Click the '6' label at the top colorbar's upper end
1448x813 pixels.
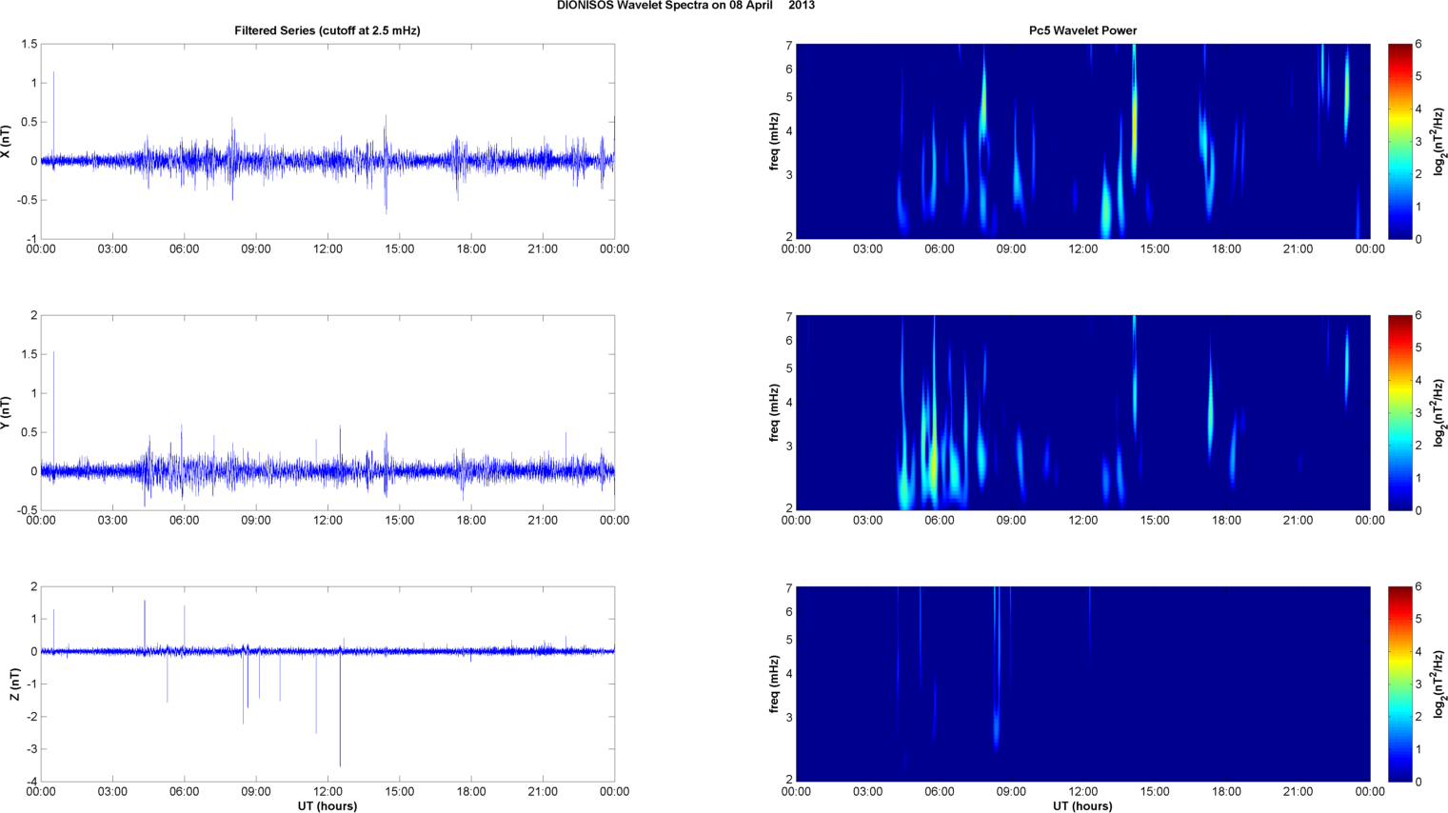pyautogui.click(x=1418, y=44)
